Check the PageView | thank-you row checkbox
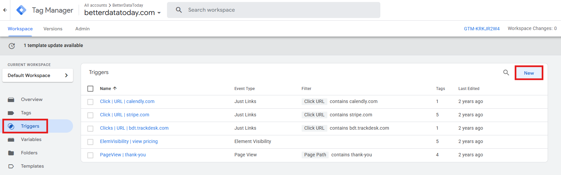 click(x=90, y=155)
